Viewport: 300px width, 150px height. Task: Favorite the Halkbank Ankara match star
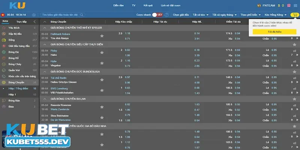point(102,36)
